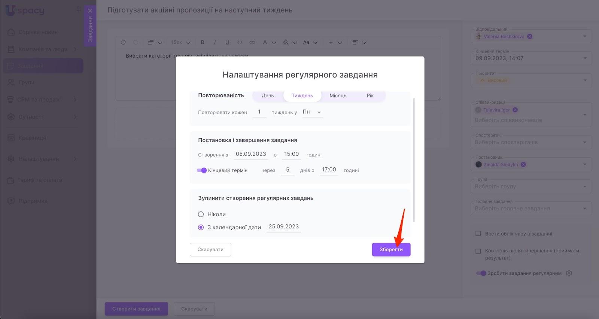Click the Тариф та оплата icon
599x319 pixels.
11,180
